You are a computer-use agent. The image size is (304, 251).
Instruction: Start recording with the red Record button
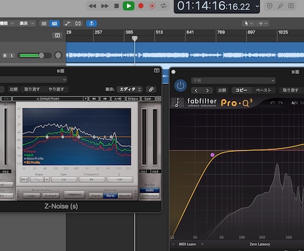pyautogui.click(x=141, y=6)
